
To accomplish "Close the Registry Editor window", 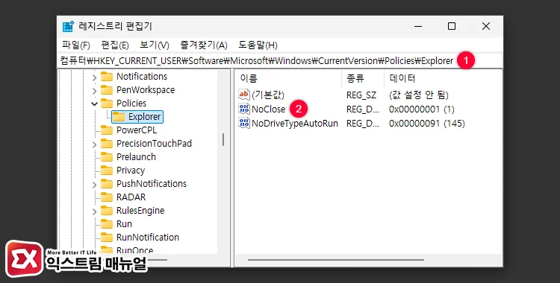I will click(x=486, y=26).
